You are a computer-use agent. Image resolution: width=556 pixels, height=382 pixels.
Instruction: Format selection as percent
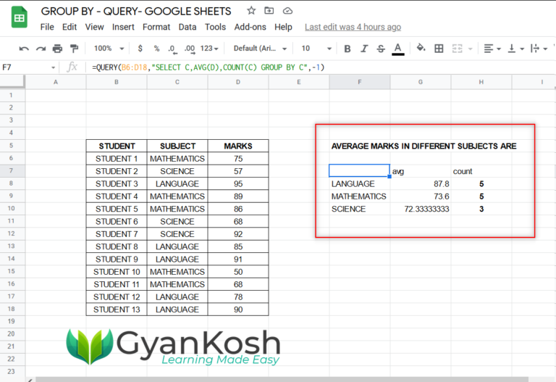(156, 49)
